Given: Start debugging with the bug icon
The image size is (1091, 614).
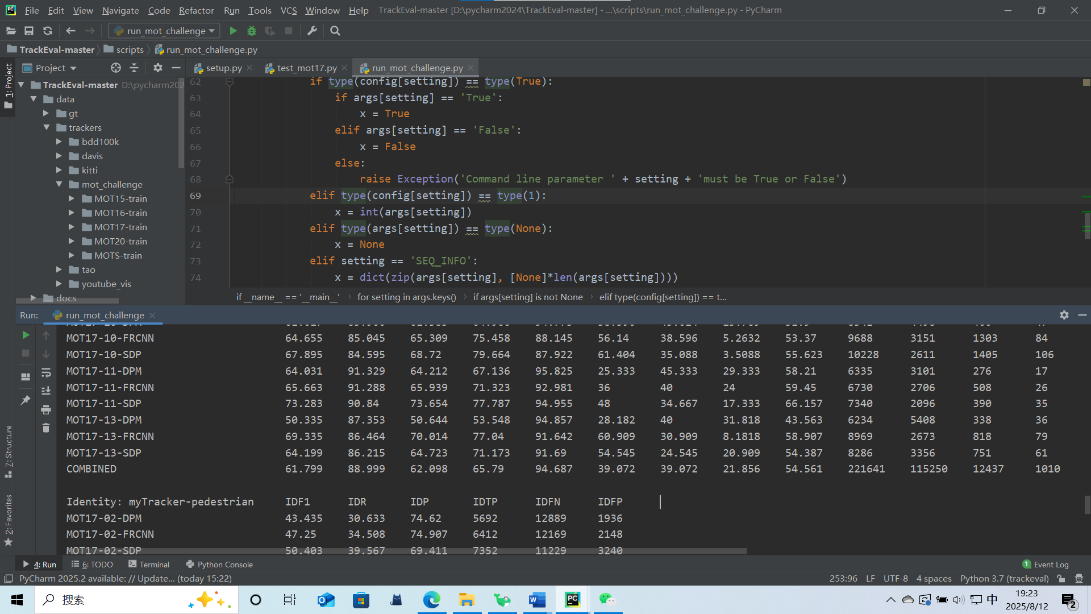Looking at the screenshot, I should [x=252, y=31].
